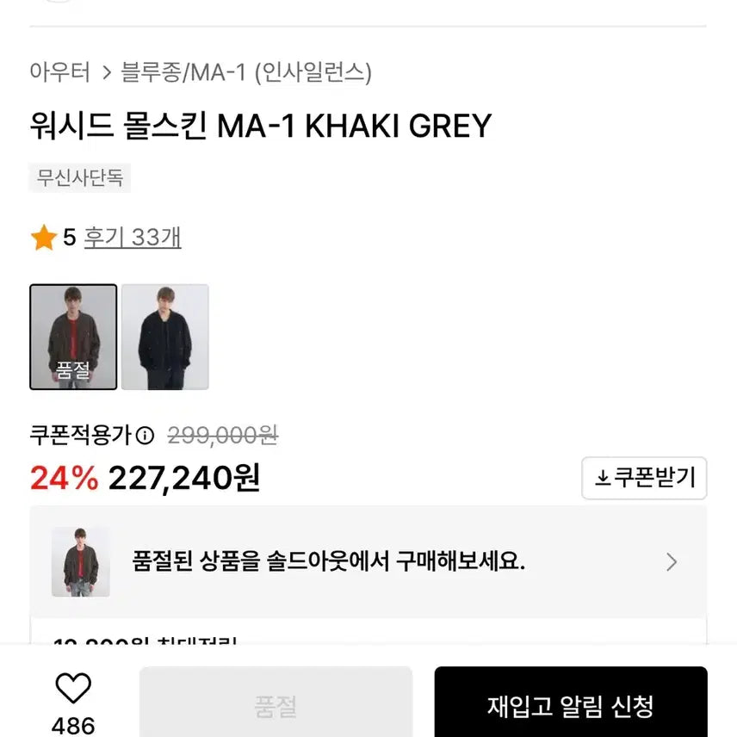Tap the small product image in the sold-out banner

[x=81, y=561]
